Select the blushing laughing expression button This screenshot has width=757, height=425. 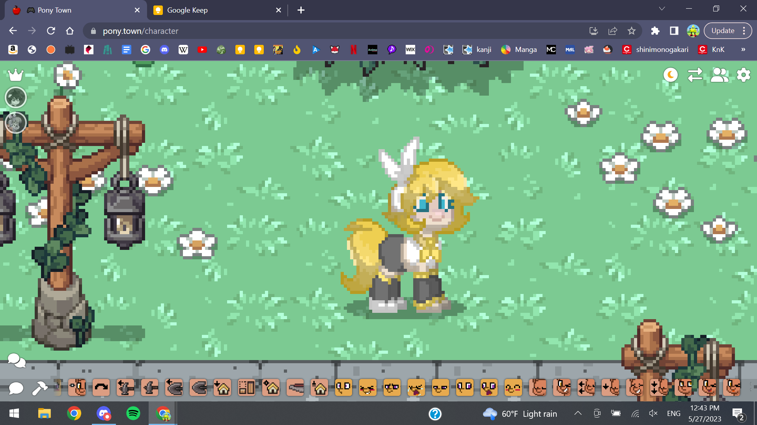click(x=368, y=388)
